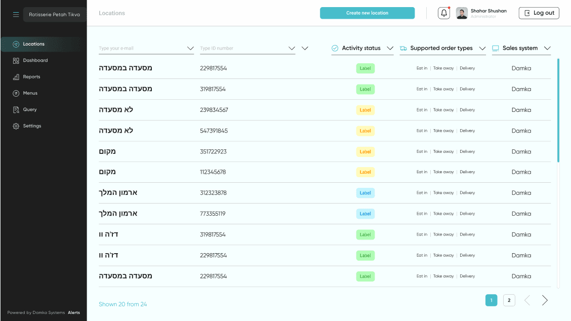The width and height of the screenshot is (571, 321).
Task: Go to the next page arrow
Action: [x=544, y=300]
